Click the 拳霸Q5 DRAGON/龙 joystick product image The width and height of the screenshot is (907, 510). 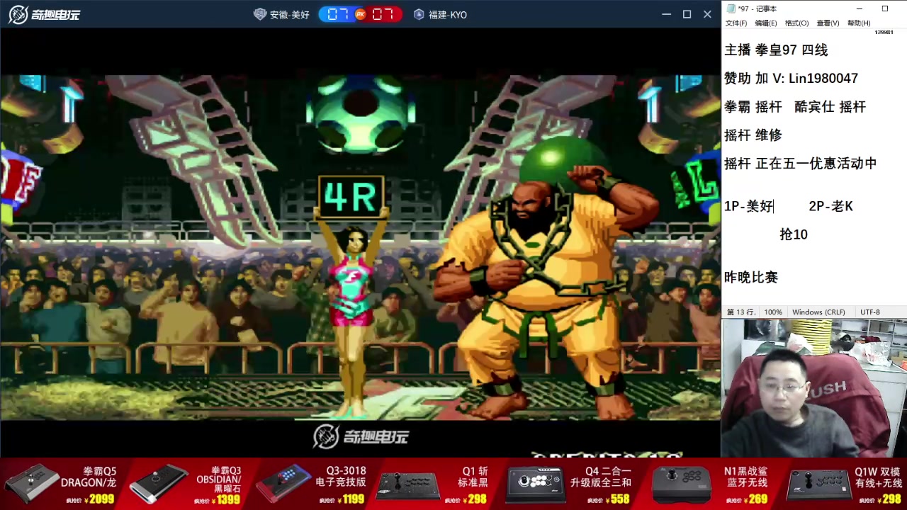32,484
